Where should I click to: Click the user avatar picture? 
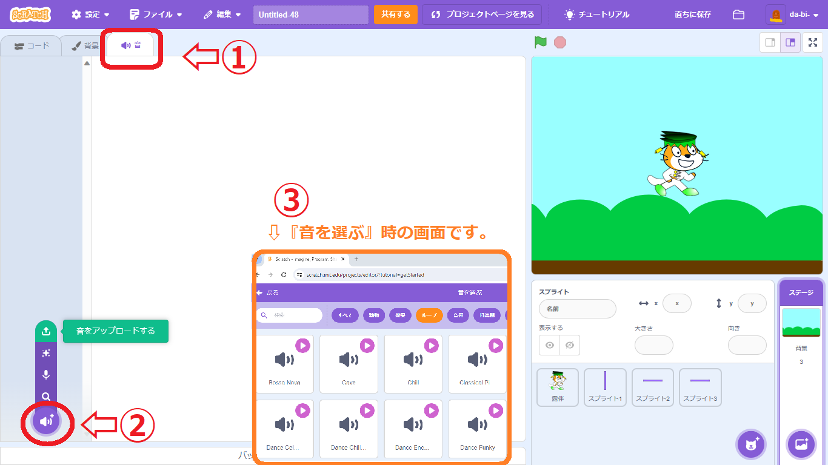click(776, 15)
